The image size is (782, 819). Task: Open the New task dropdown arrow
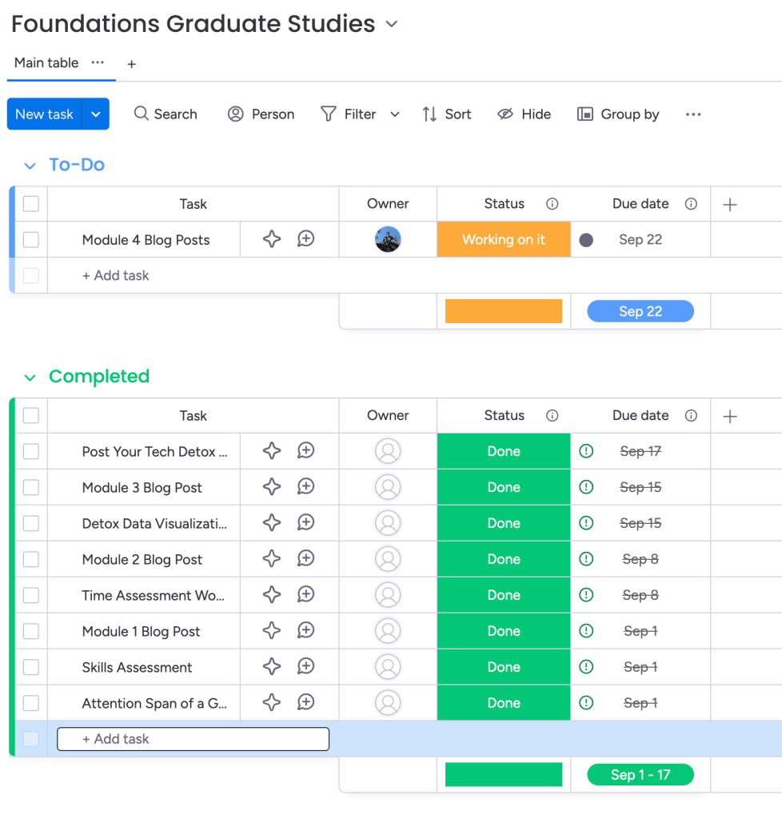pyautogui.click(x=96, y=114)
